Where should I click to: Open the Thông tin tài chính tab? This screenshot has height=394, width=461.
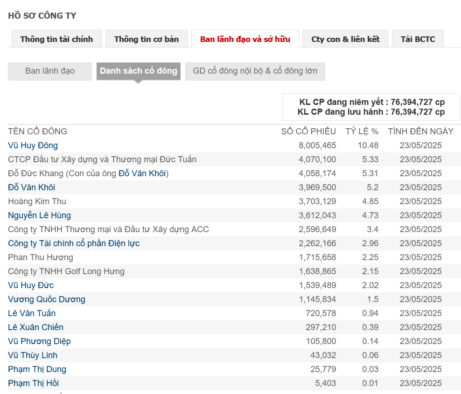coord(56,39)
